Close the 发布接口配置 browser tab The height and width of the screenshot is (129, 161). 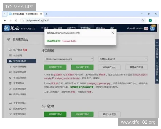click(41, 14)
